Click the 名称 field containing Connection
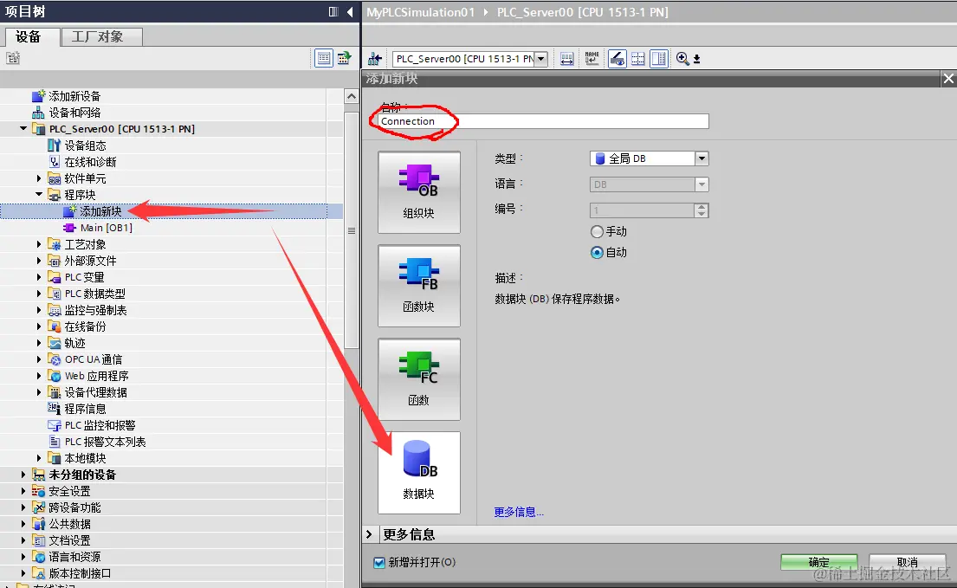 point(542,121)
